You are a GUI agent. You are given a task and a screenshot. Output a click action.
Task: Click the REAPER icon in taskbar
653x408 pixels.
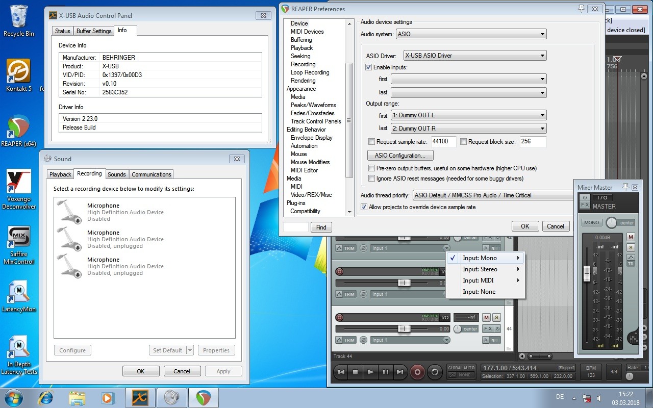click(x=203, y=397)
